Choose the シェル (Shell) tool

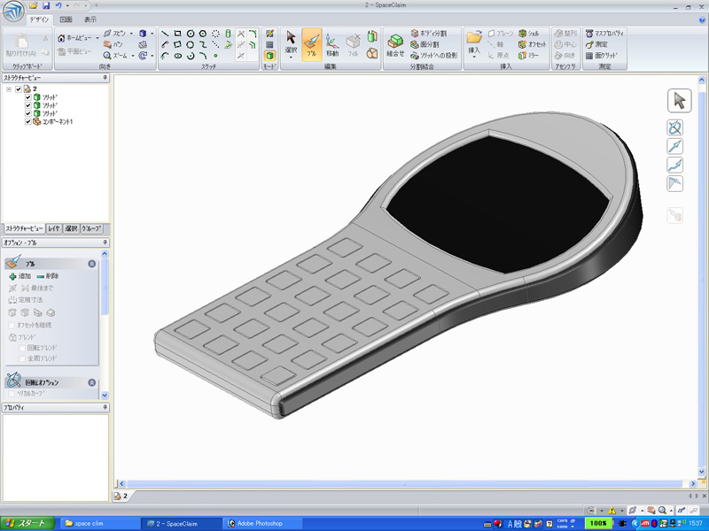click(x=528, y=33)
